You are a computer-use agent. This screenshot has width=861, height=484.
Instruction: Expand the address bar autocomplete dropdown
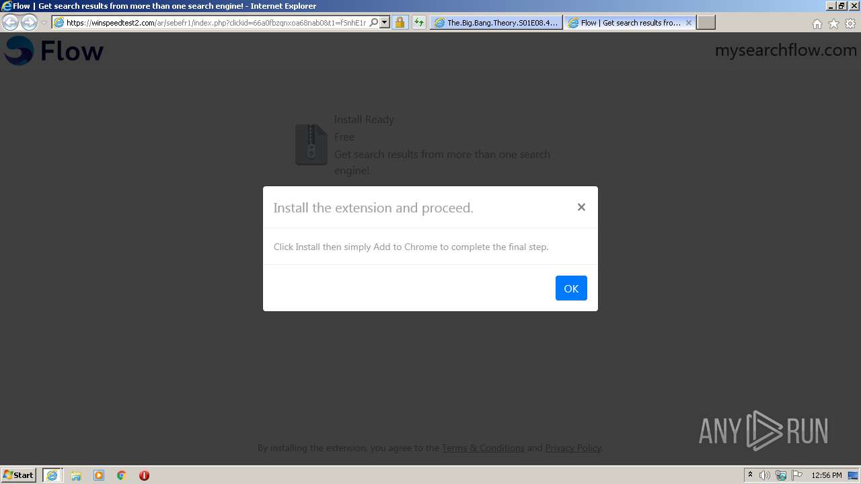[385, 22]
